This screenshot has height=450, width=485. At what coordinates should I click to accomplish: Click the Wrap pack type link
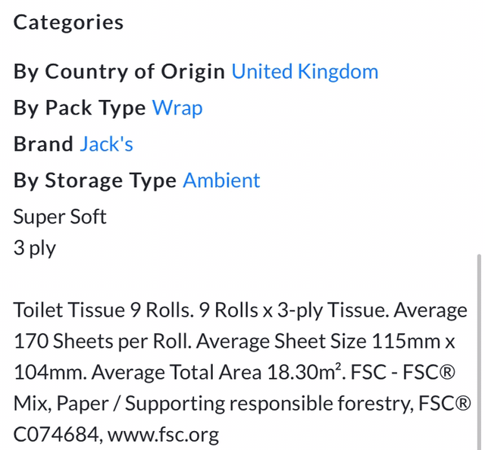(x=177, y=108)
